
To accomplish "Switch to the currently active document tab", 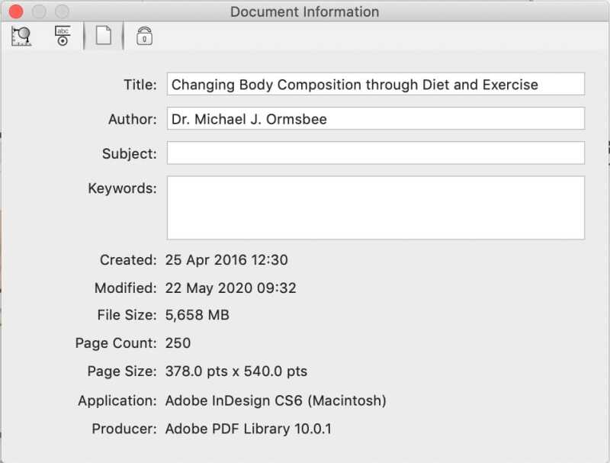I will pos(104,35).
